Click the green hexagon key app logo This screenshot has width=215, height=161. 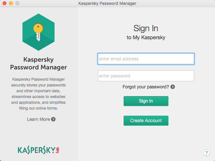point(39,32)
